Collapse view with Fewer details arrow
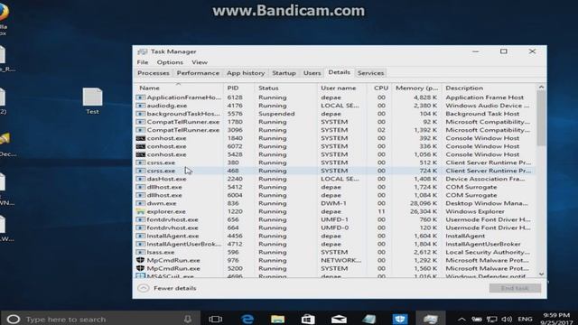The width and height of the screenshot is (578, 325). coord(144,288)
